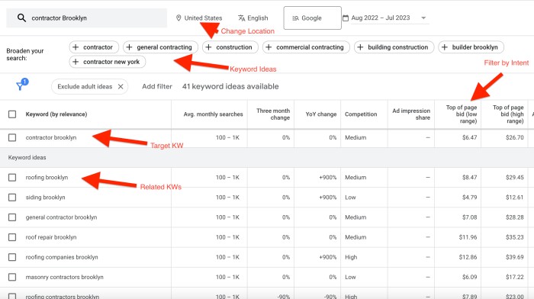Add the general contracting suggestion chip

click(x=160, y=47)
